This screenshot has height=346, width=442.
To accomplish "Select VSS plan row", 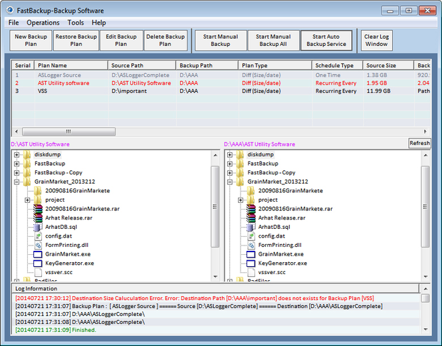I will pyautogui.click(x=221, y=91).
